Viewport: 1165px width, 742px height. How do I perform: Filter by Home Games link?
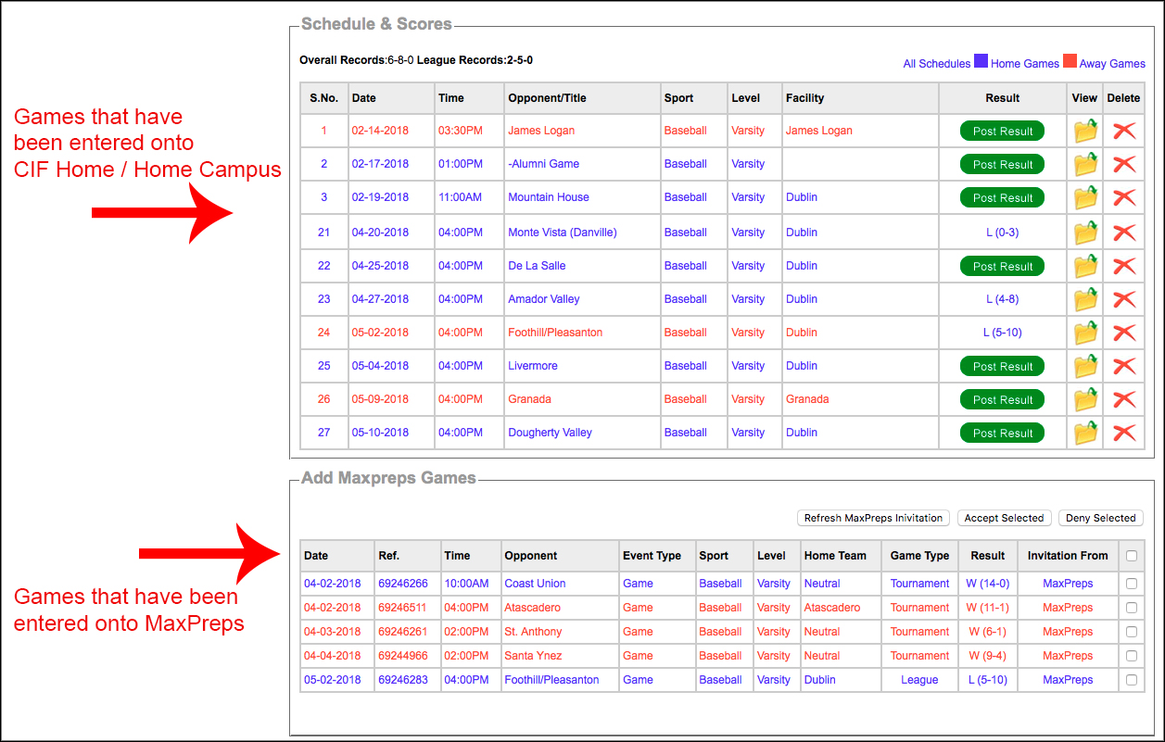tap(1025, 64)
